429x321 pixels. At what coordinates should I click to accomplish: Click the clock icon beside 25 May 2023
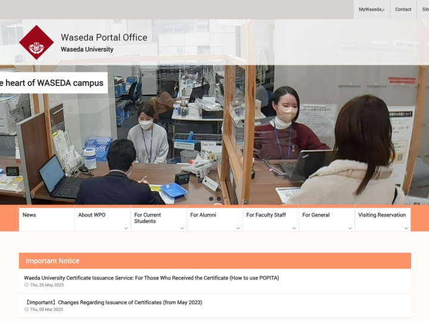click(27, 285)
